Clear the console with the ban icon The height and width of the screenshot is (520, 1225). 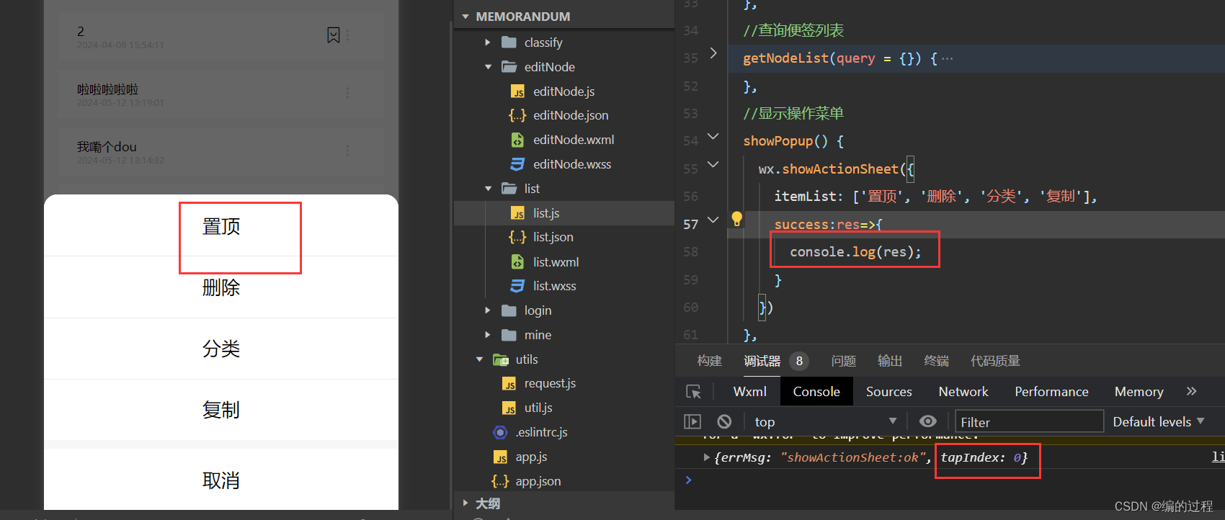[x=724, y=421]
